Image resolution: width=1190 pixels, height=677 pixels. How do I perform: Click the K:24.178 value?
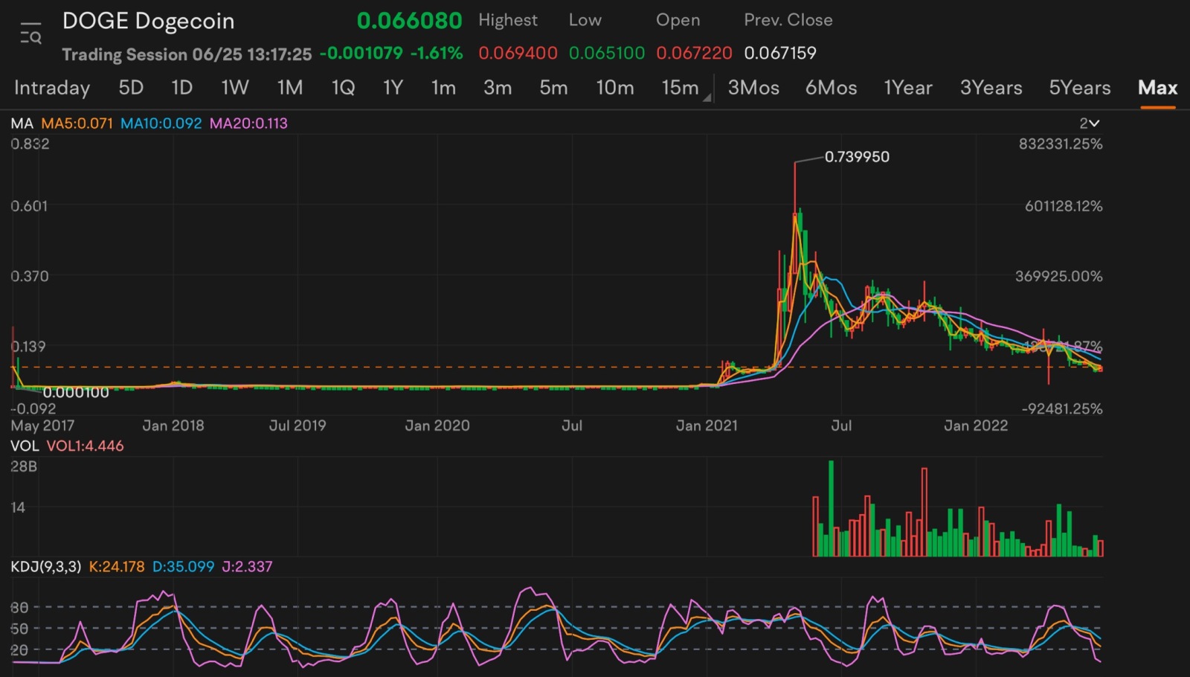(117, 567)
